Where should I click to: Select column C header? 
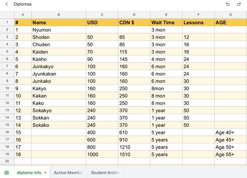102,15
